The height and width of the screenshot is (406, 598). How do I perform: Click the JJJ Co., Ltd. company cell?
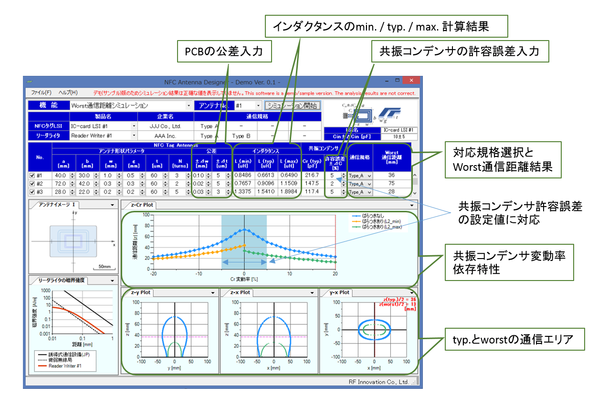coord(166,126)
